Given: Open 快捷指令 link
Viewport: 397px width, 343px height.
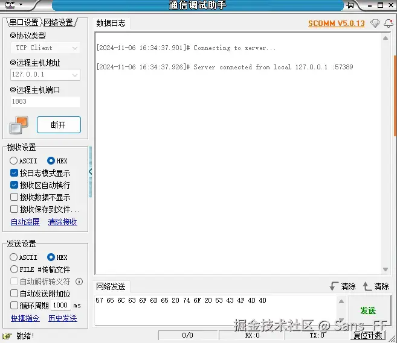Looking at the screenshot, I should (25, 318).
